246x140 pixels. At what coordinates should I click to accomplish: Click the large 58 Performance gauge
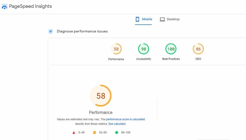click(x=101, y=96)
